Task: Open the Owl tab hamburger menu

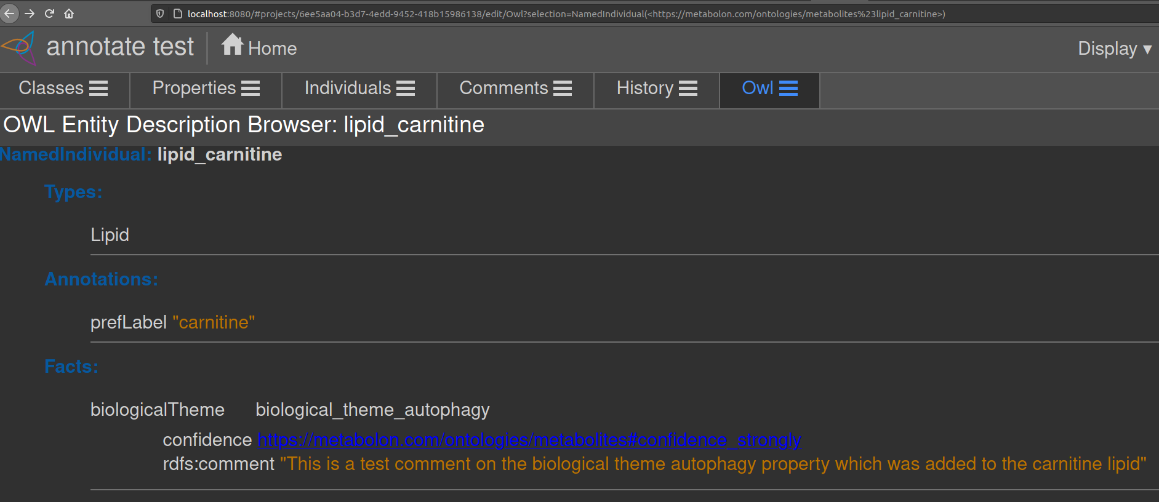Action: [x=790, y=89]
